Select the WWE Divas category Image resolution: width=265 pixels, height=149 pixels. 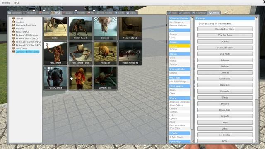coord(22,48)
